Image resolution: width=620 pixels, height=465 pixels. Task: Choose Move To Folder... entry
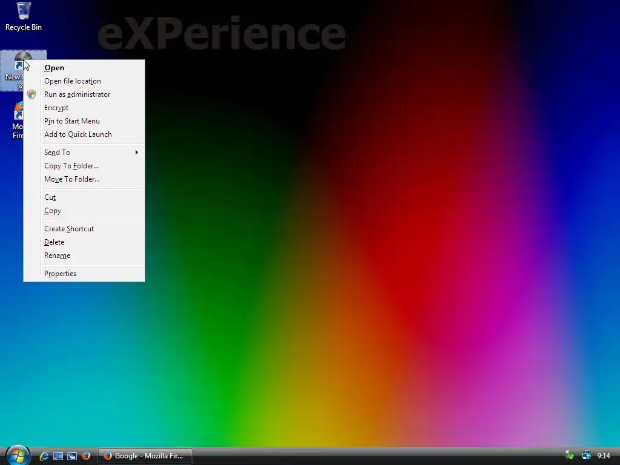coord(84,179)
